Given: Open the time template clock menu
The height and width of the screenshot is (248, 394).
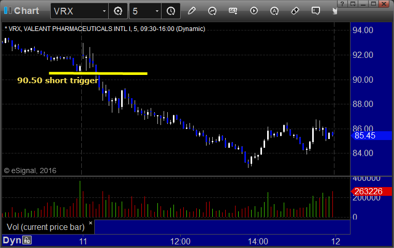Looking at the screenshot, I should click(171, 11).
